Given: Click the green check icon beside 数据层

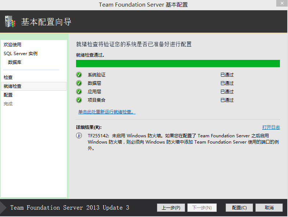Looking at the screenshot, I should (79, 83).
